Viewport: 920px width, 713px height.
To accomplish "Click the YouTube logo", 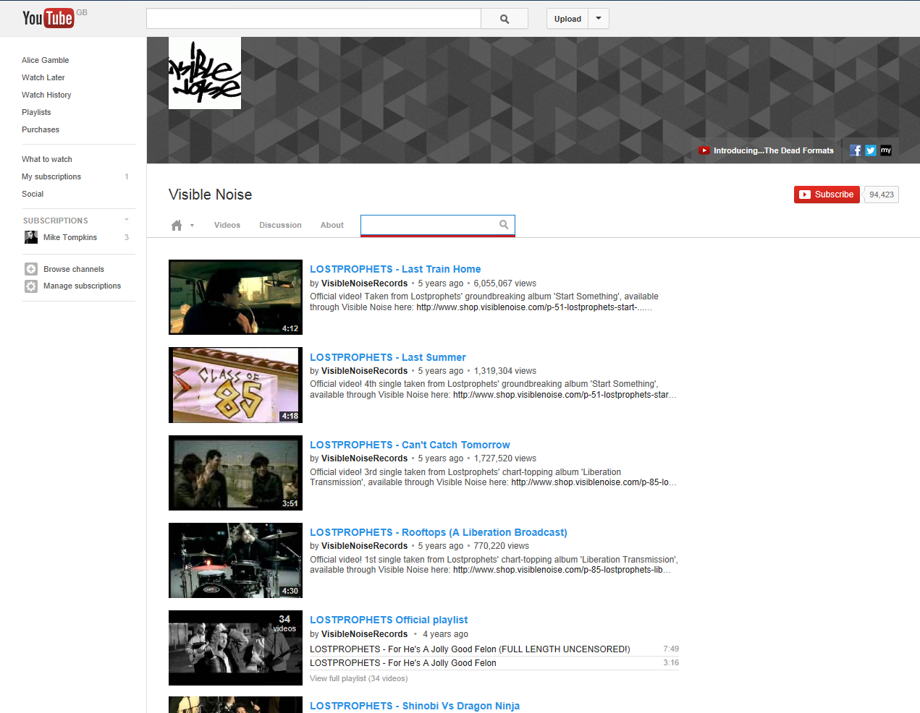I will [48, 18].
